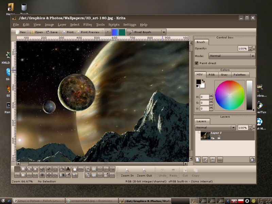
Task: Lower the layer with down-arrow button
Action: pyautogui.click(x=205, y=159)
